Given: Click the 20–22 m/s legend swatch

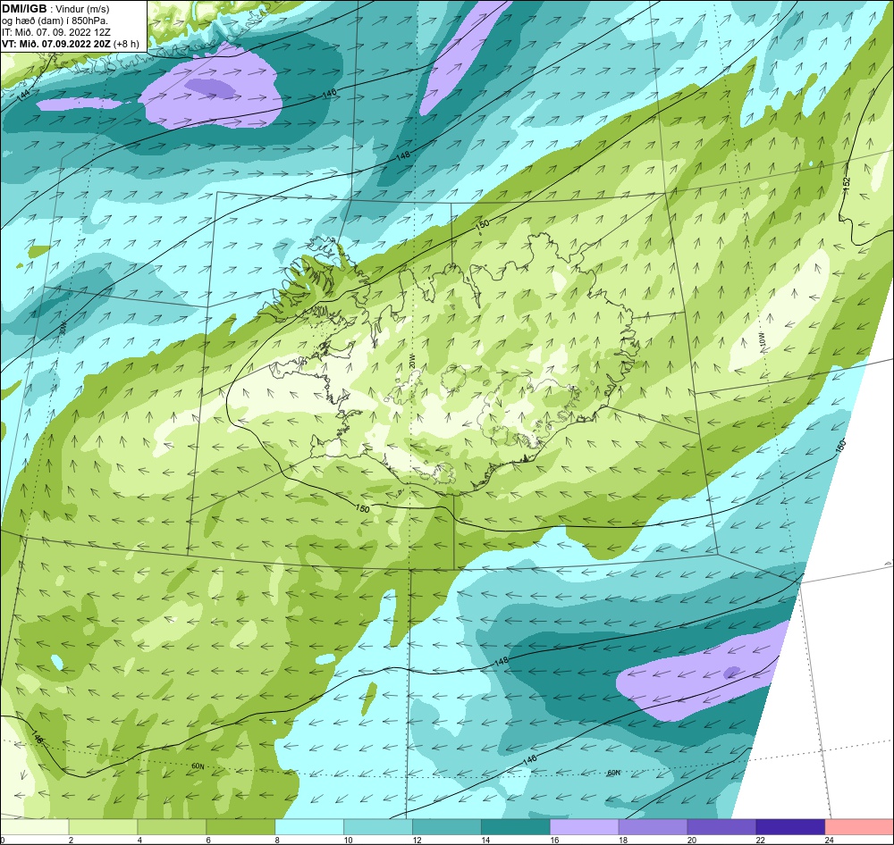Looking at the screenshot, I should click(721, 827).
